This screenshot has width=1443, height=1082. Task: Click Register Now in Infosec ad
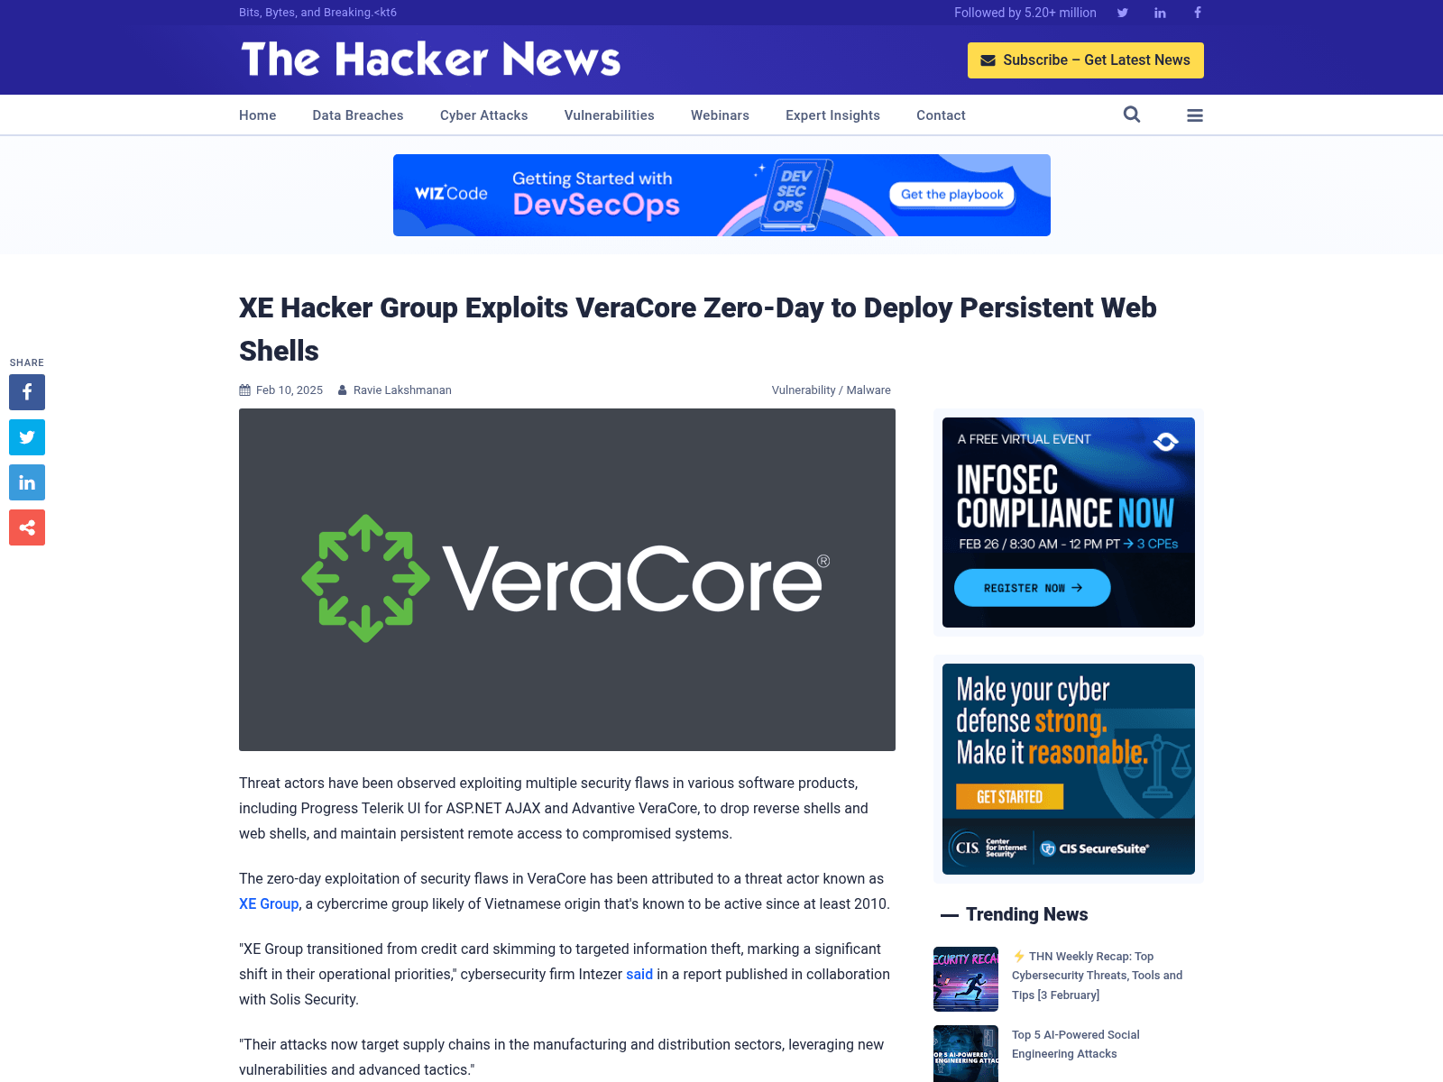1033,588
